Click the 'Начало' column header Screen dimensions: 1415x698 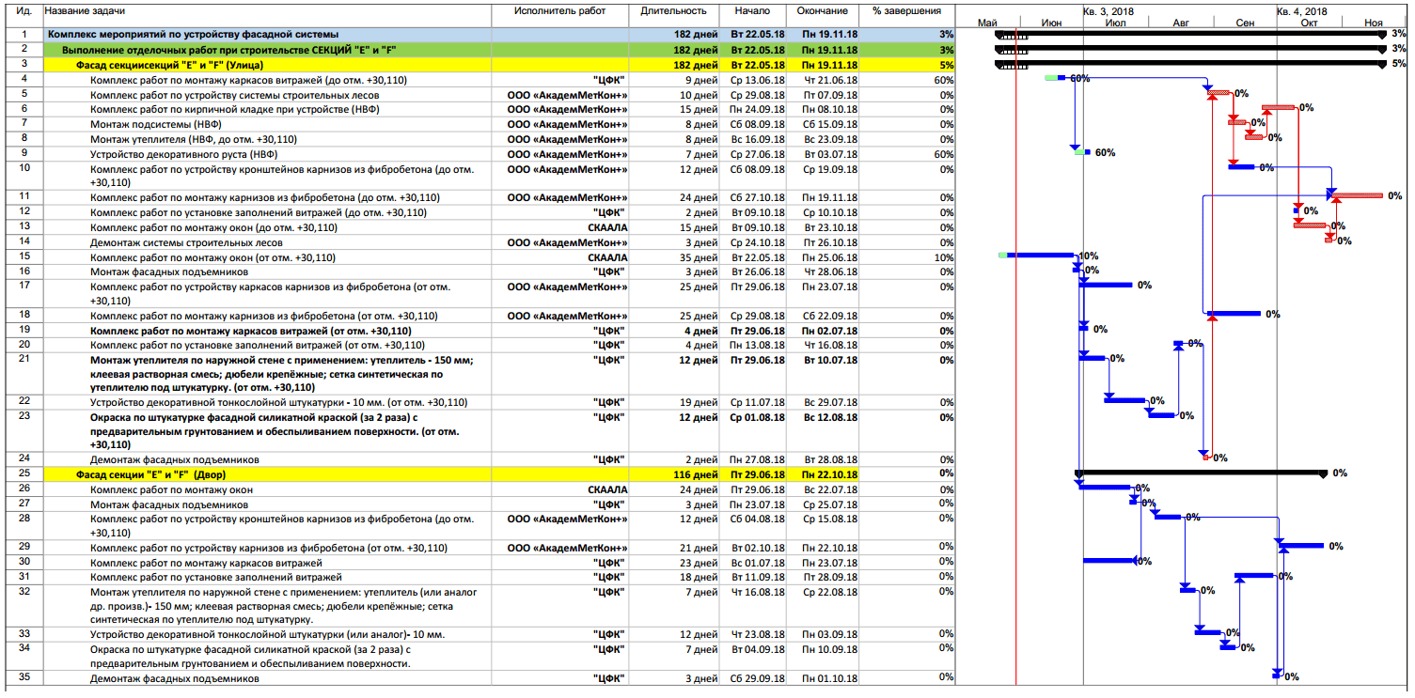(x=753, y=11)
